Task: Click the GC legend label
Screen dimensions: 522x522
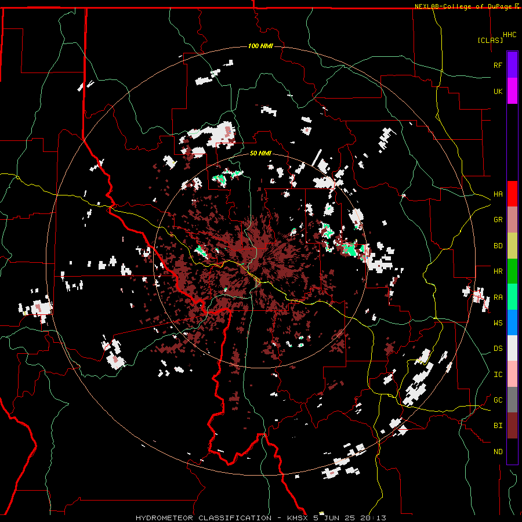Action: coord(498,400)
